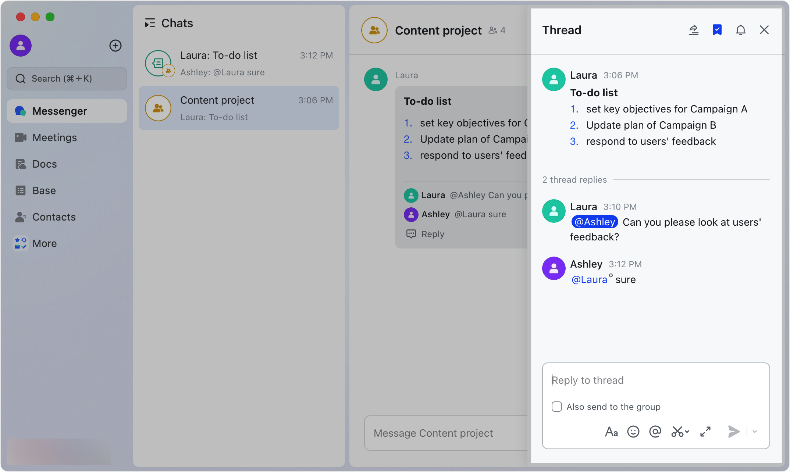Unpin the thread using the blue bookmark toggle
This screenshot has width=790, height=472.
tap(717, 30)
